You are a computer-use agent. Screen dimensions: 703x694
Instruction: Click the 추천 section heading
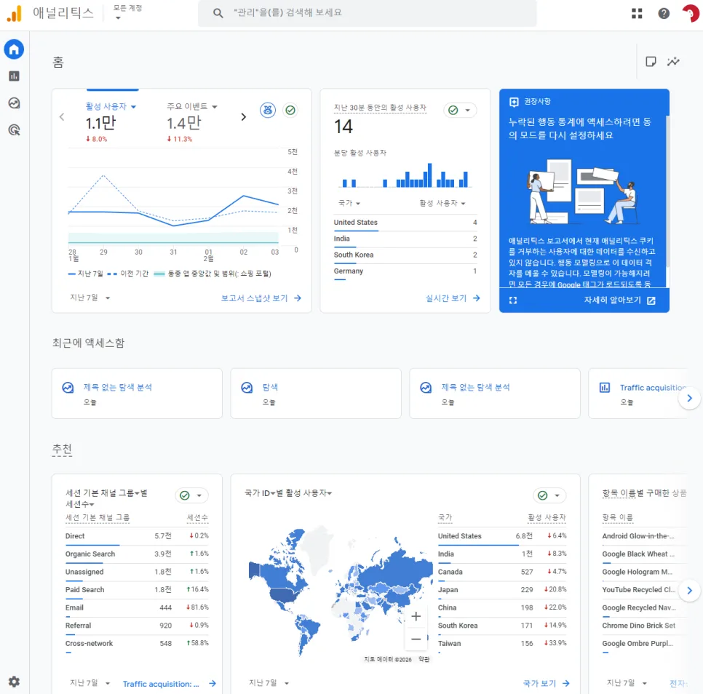62,448
